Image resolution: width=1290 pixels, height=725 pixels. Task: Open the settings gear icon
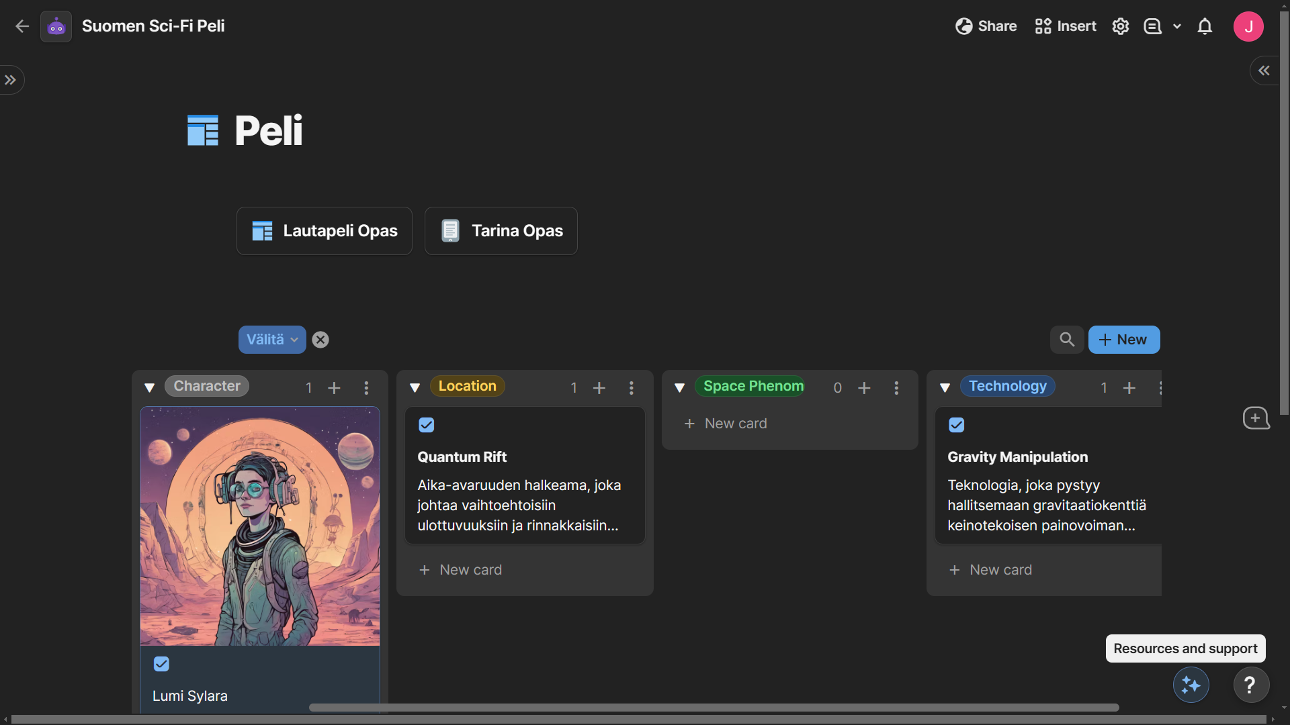(x=1120, y=26)
